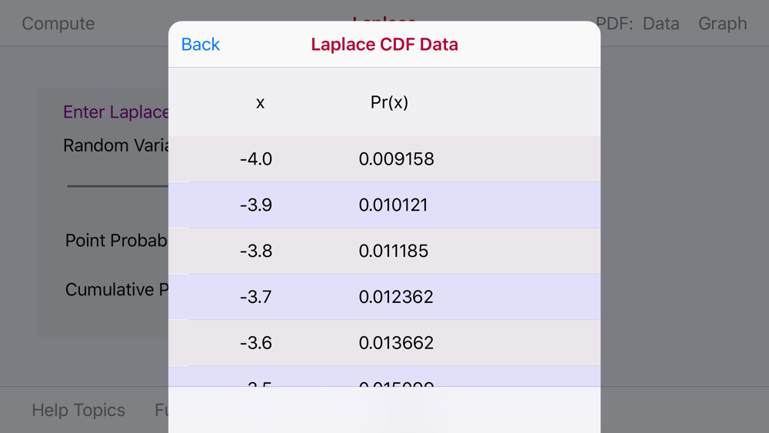Select the x column header
The height and width of the screenshot is (433, 769).
click(x=260, y=103)
